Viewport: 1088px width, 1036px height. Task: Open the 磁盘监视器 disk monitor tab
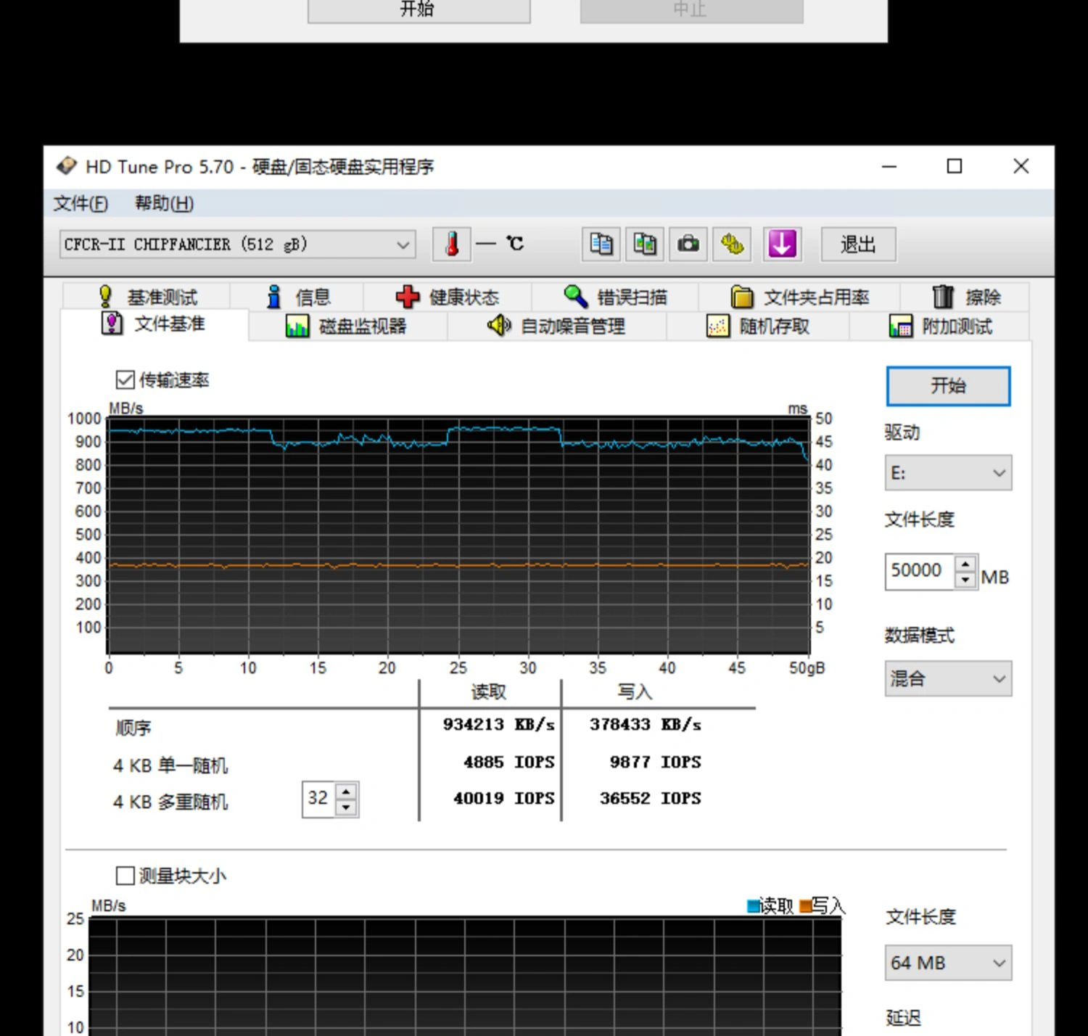click(x=347, y=326)
